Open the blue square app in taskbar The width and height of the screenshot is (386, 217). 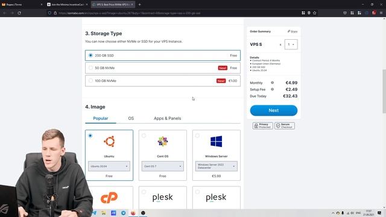click(x=113, y=213)
